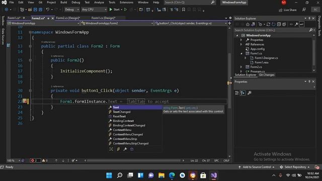
Task: Click the Search (Ctrl+Q) box
Action: point(189,3)
